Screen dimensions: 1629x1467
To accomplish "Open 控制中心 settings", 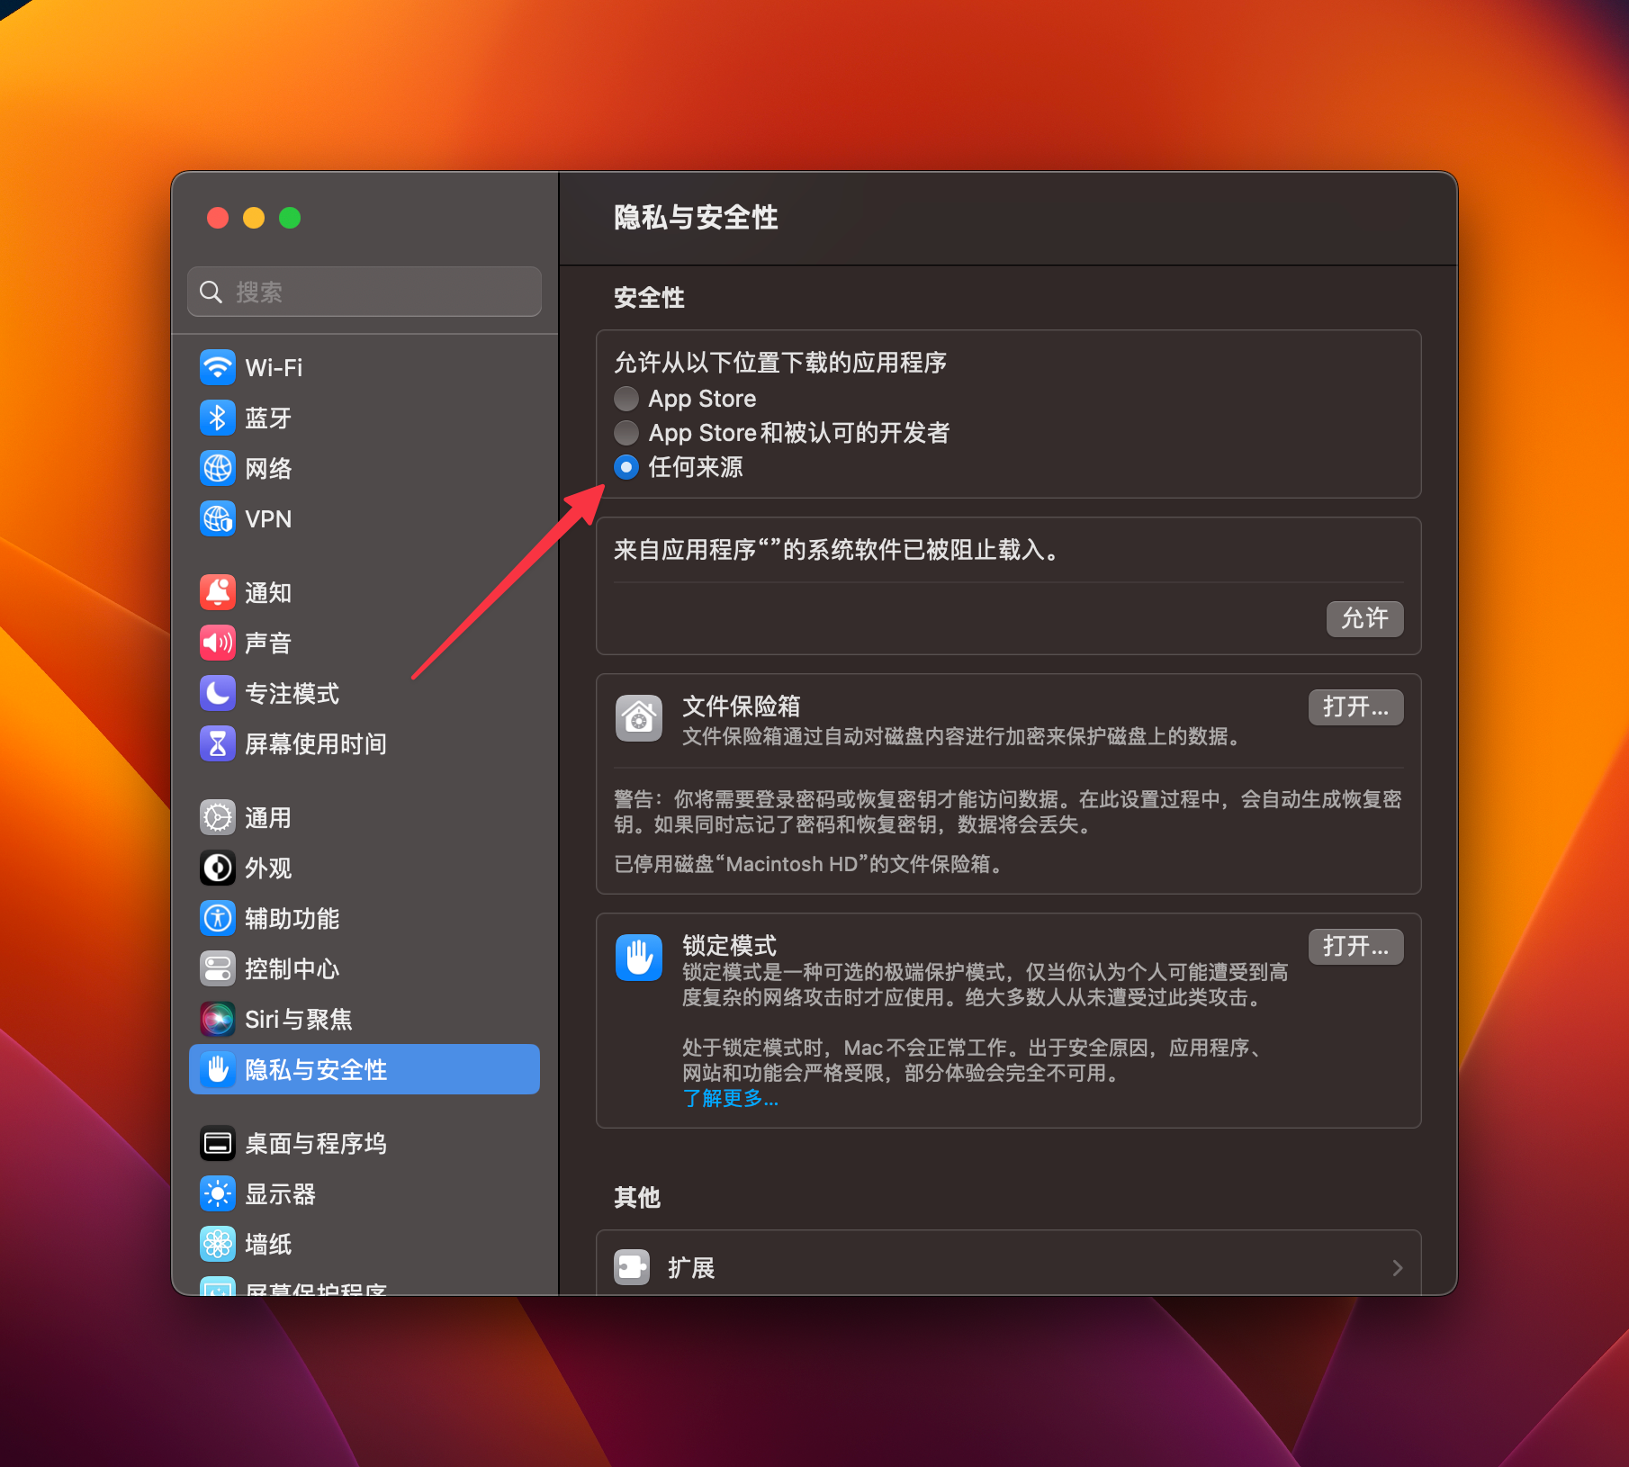I will pyautogui.click(x=218, y=968).
